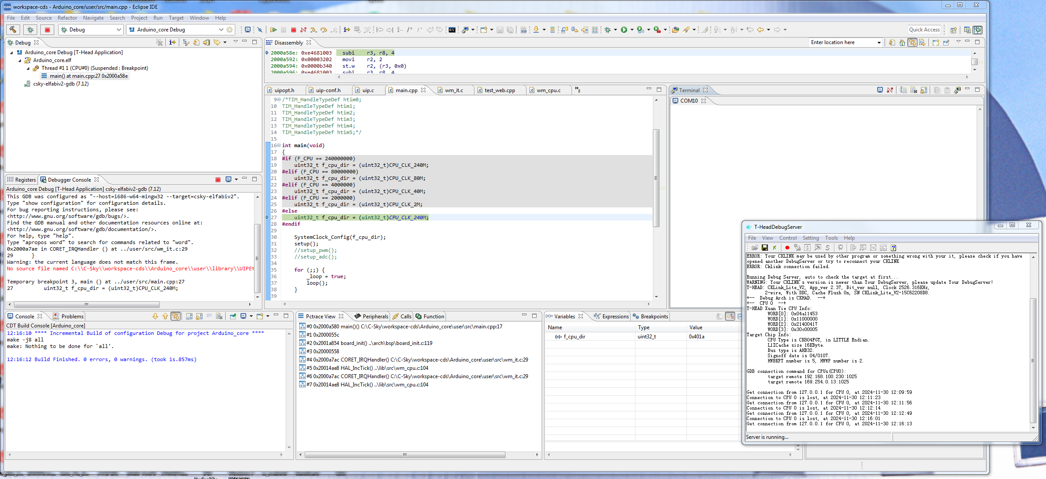The height and width of the screenshot is (479, 1046).
Task: Click the red Terminate icon in toolbar
Action: [x=293, y=30]
